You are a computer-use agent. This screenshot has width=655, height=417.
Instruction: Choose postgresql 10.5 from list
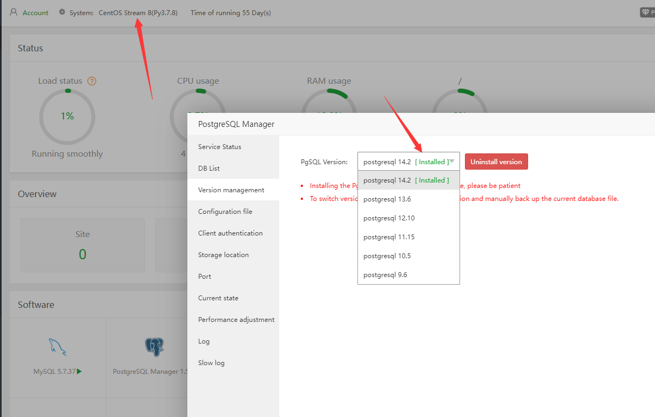pos(409,256)
